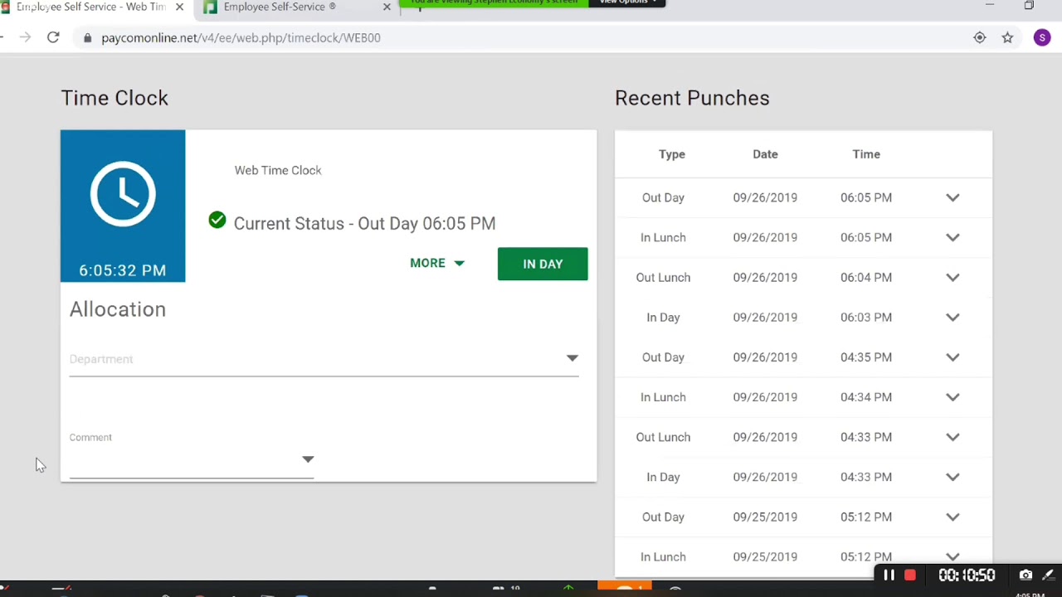Expand the In Day 04:33 PM punch
The width and height of the screenshot is (1062, 597).
(x=952, y=477)
